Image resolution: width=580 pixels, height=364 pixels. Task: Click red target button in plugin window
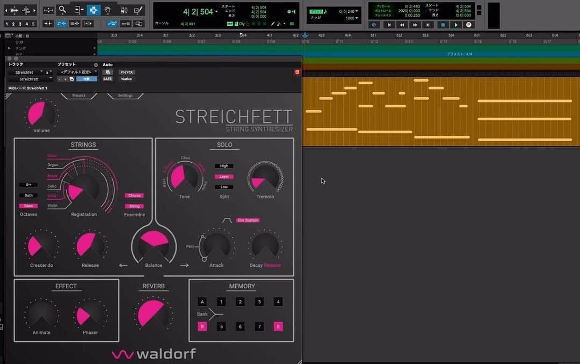click(297, 72)
